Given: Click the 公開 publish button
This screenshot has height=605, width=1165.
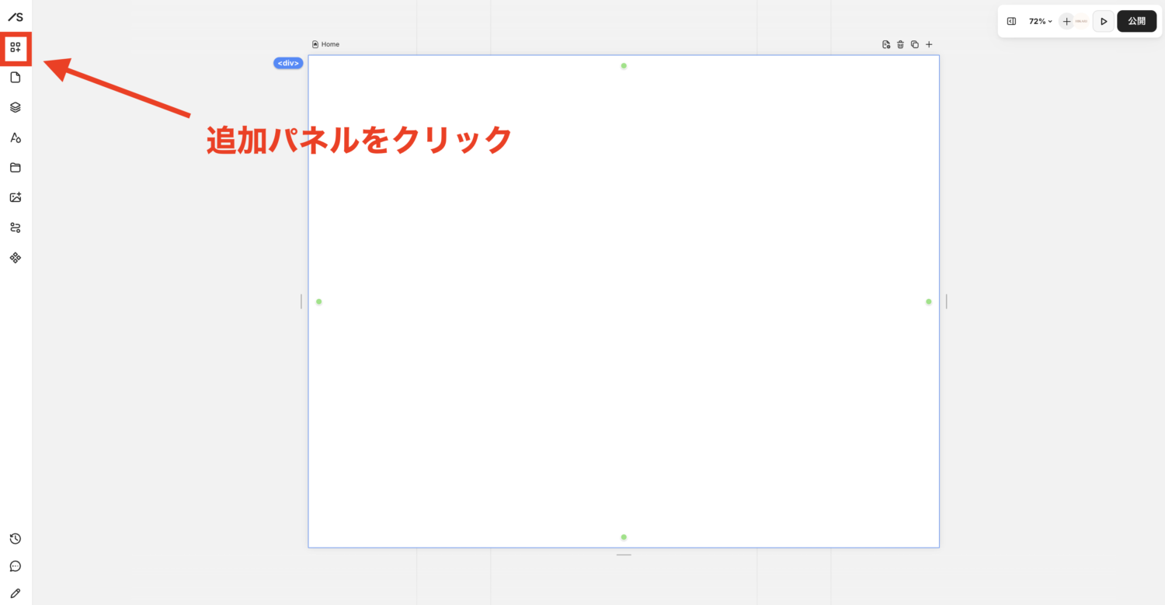Looking at the screenshot, I should coord(1136,22).
